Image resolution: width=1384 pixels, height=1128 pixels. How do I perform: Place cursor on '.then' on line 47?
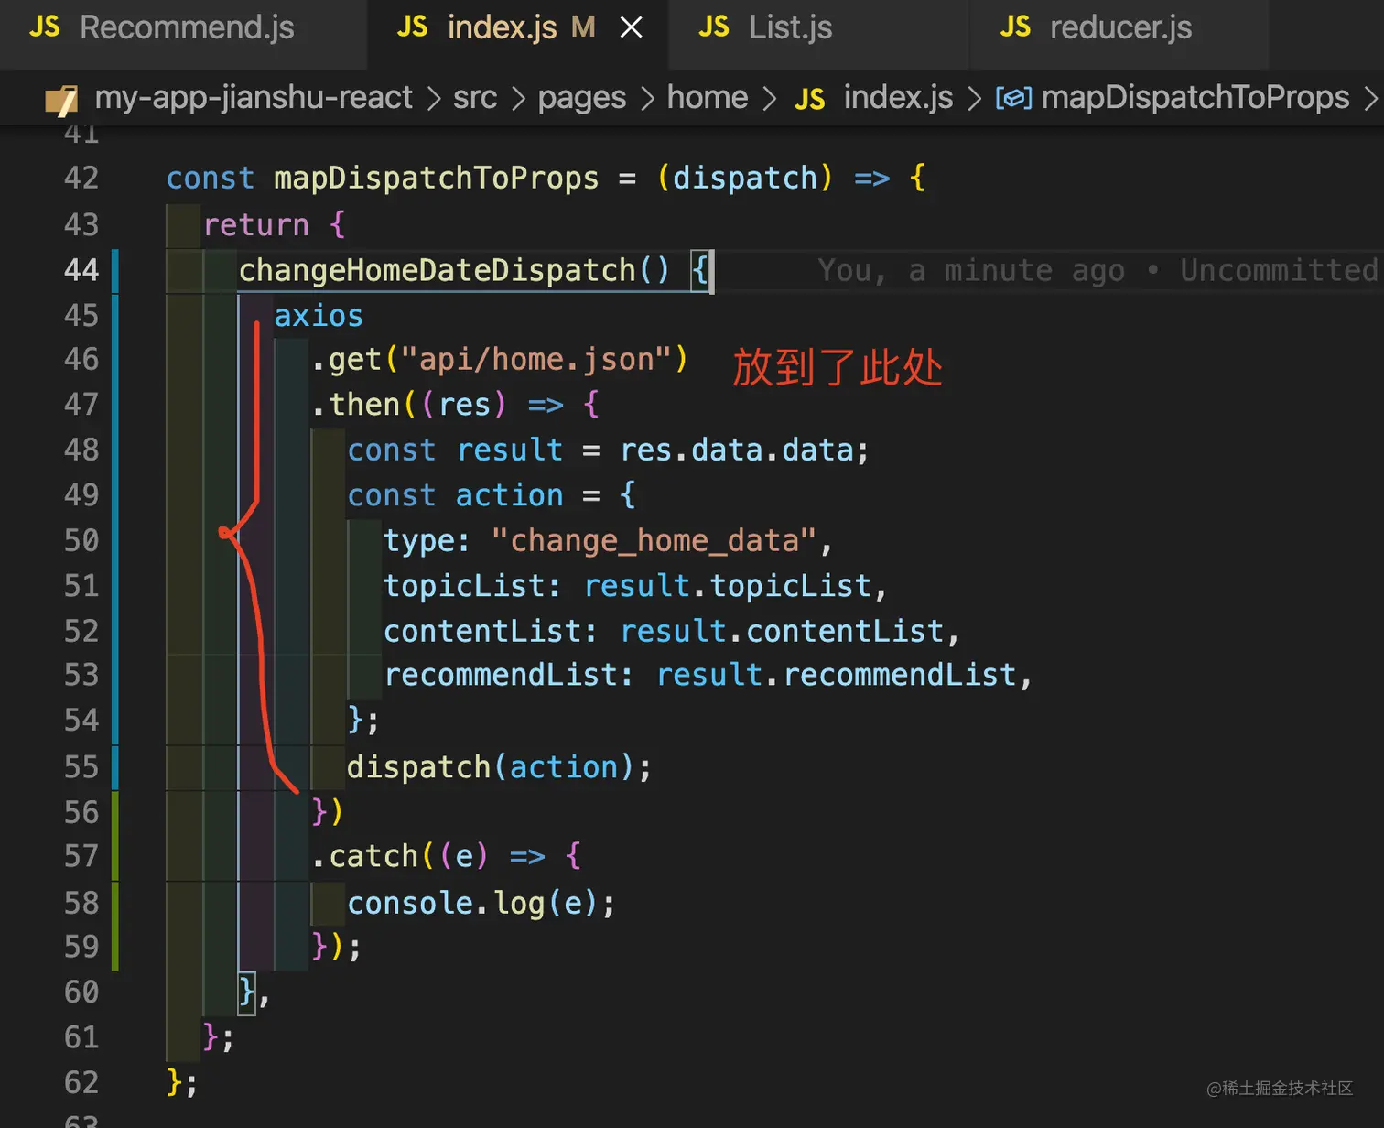coord(355,405)
